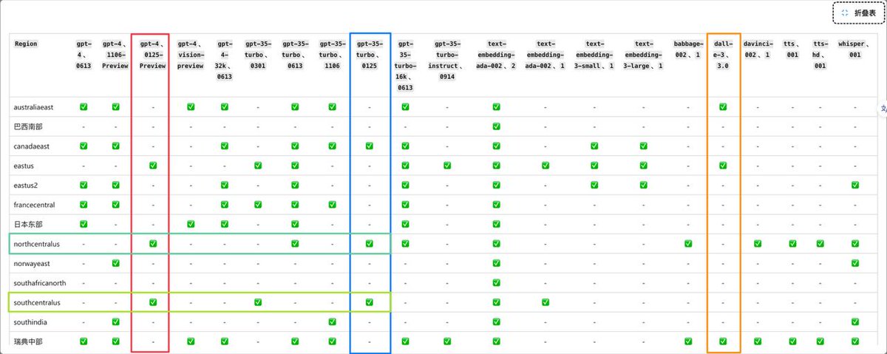Screen dimensions: 887x354
Task: Select the whisper 001 column header
Action: pos(855,50)
